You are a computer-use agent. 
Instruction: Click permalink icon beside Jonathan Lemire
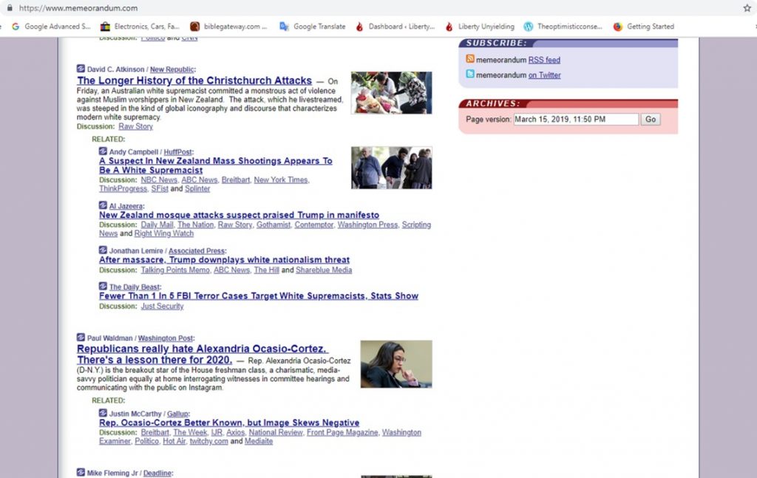coord(103,250)
